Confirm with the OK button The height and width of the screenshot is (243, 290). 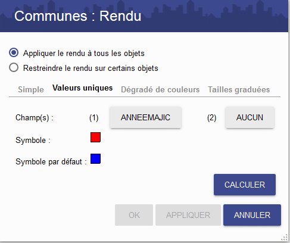click(134, 215)
